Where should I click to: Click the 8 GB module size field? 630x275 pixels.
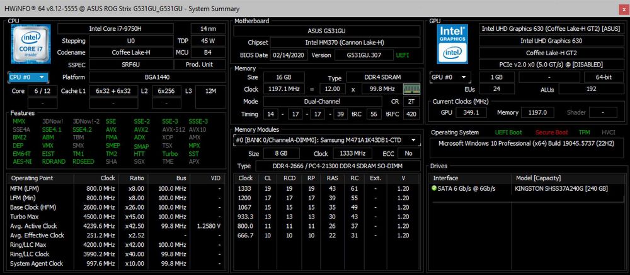click(x=281, y=154)
